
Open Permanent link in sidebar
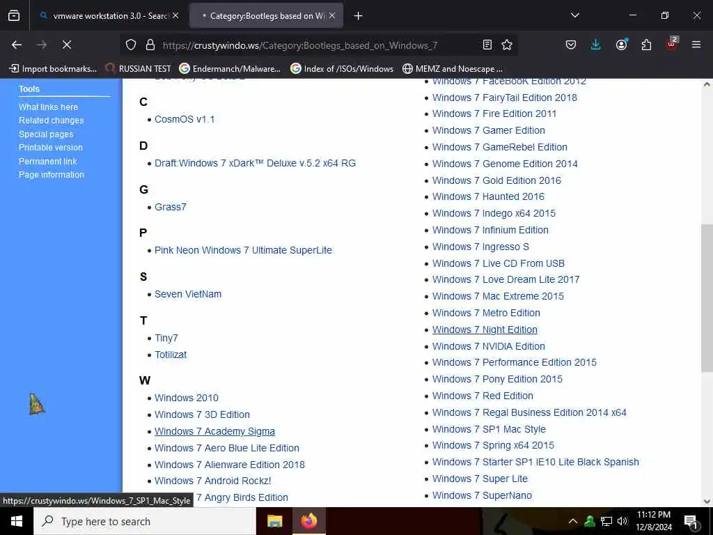48,161
